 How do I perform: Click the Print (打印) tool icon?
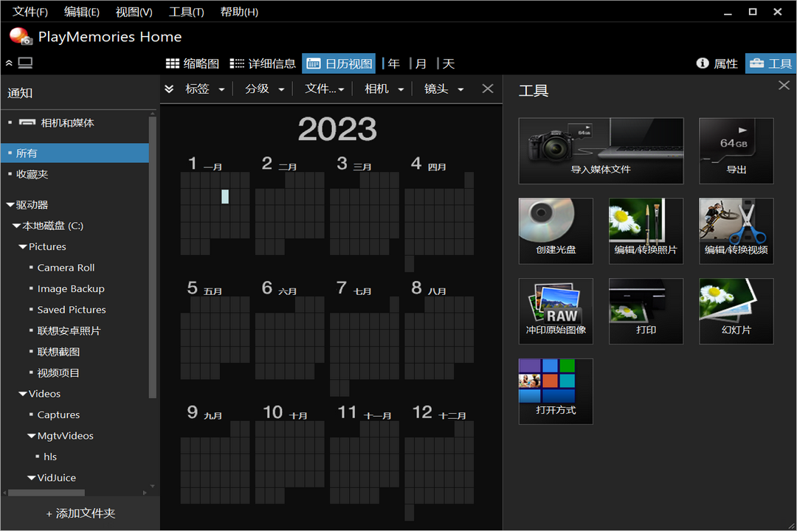point(646,310)
